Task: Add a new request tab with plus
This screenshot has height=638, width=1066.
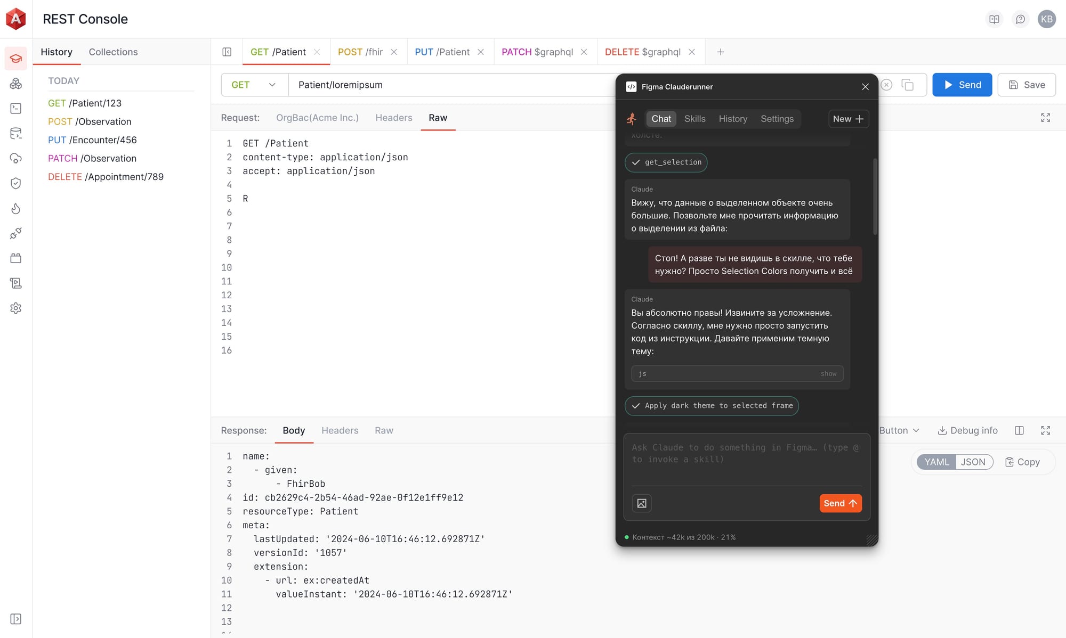Action: (721, 52)
